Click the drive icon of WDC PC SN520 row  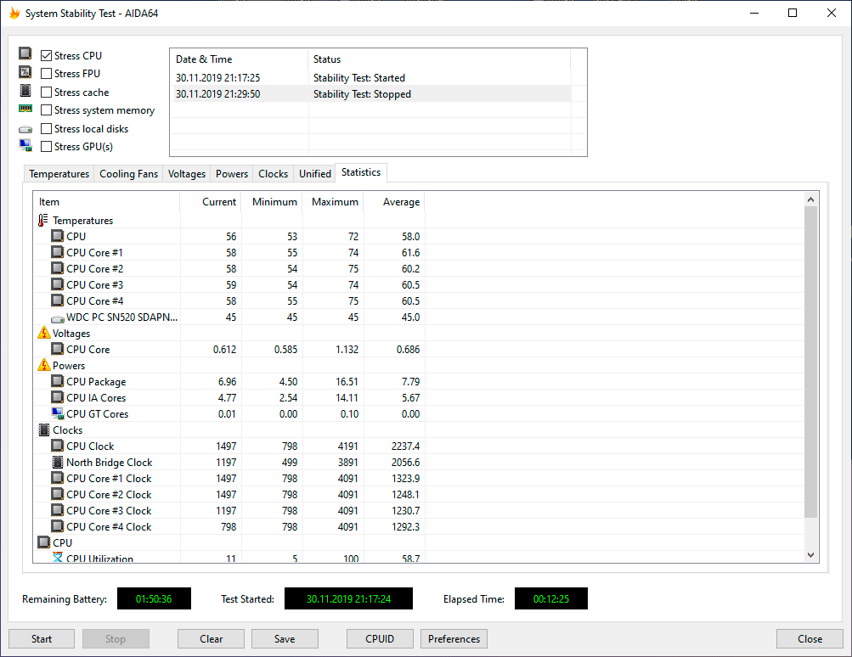[58, 318]
